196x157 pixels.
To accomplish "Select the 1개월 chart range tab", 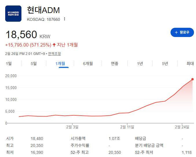I will [x=60, y=64].
